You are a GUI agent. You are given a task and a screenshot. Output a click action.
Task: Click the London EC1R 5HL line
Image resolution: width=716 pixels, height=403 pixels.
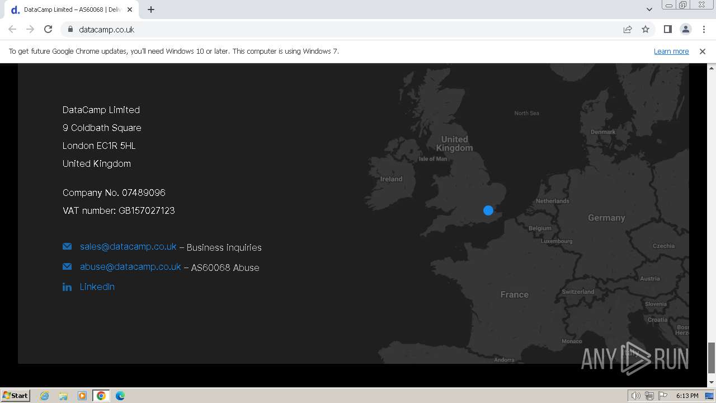pyautogui.click(x=99, y=146)
